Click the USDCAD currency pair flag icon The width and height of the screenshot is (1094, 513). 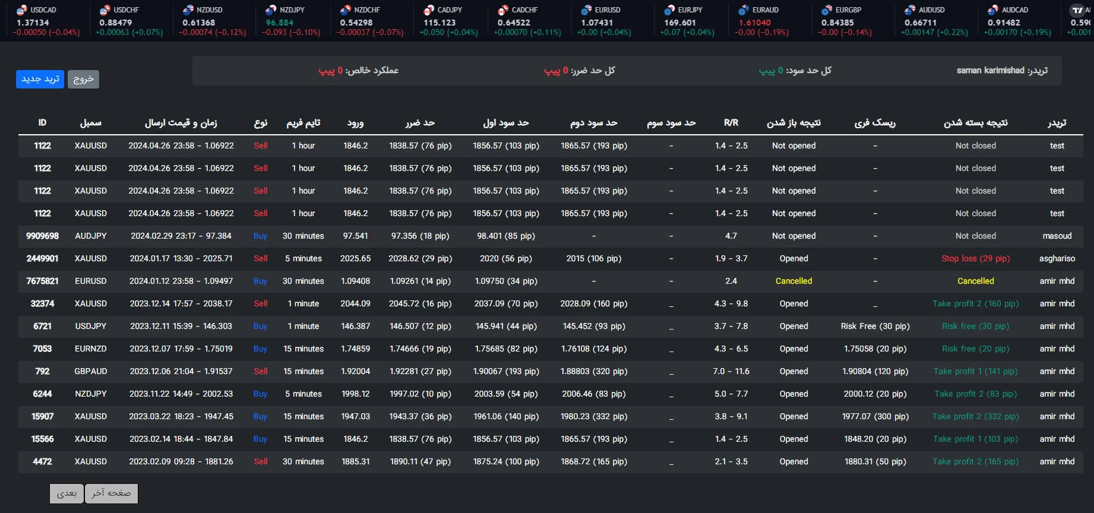tap(21, 10)
